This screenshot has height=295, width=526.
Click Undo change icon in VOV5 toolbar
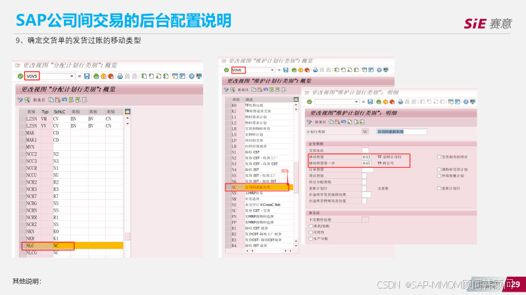64,100
